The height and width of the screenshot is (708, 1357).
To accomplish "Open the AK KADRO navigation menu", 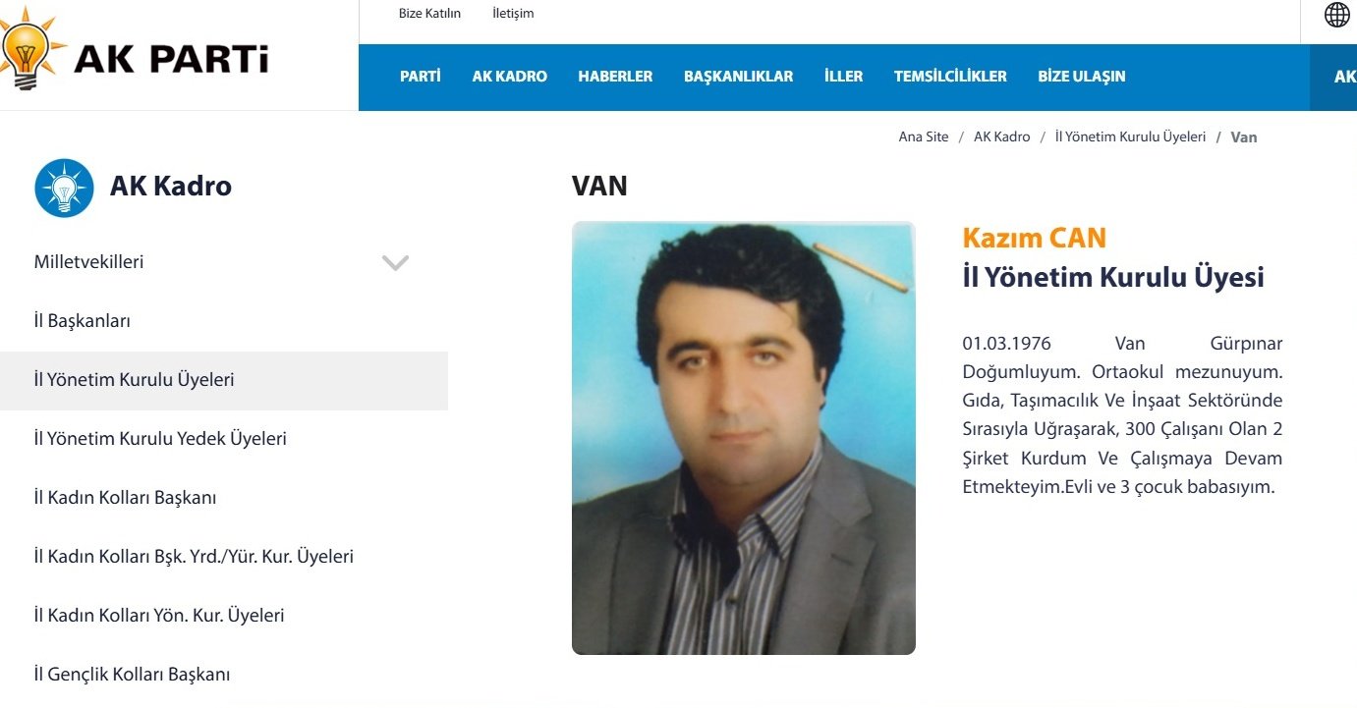I will [509, 77].
